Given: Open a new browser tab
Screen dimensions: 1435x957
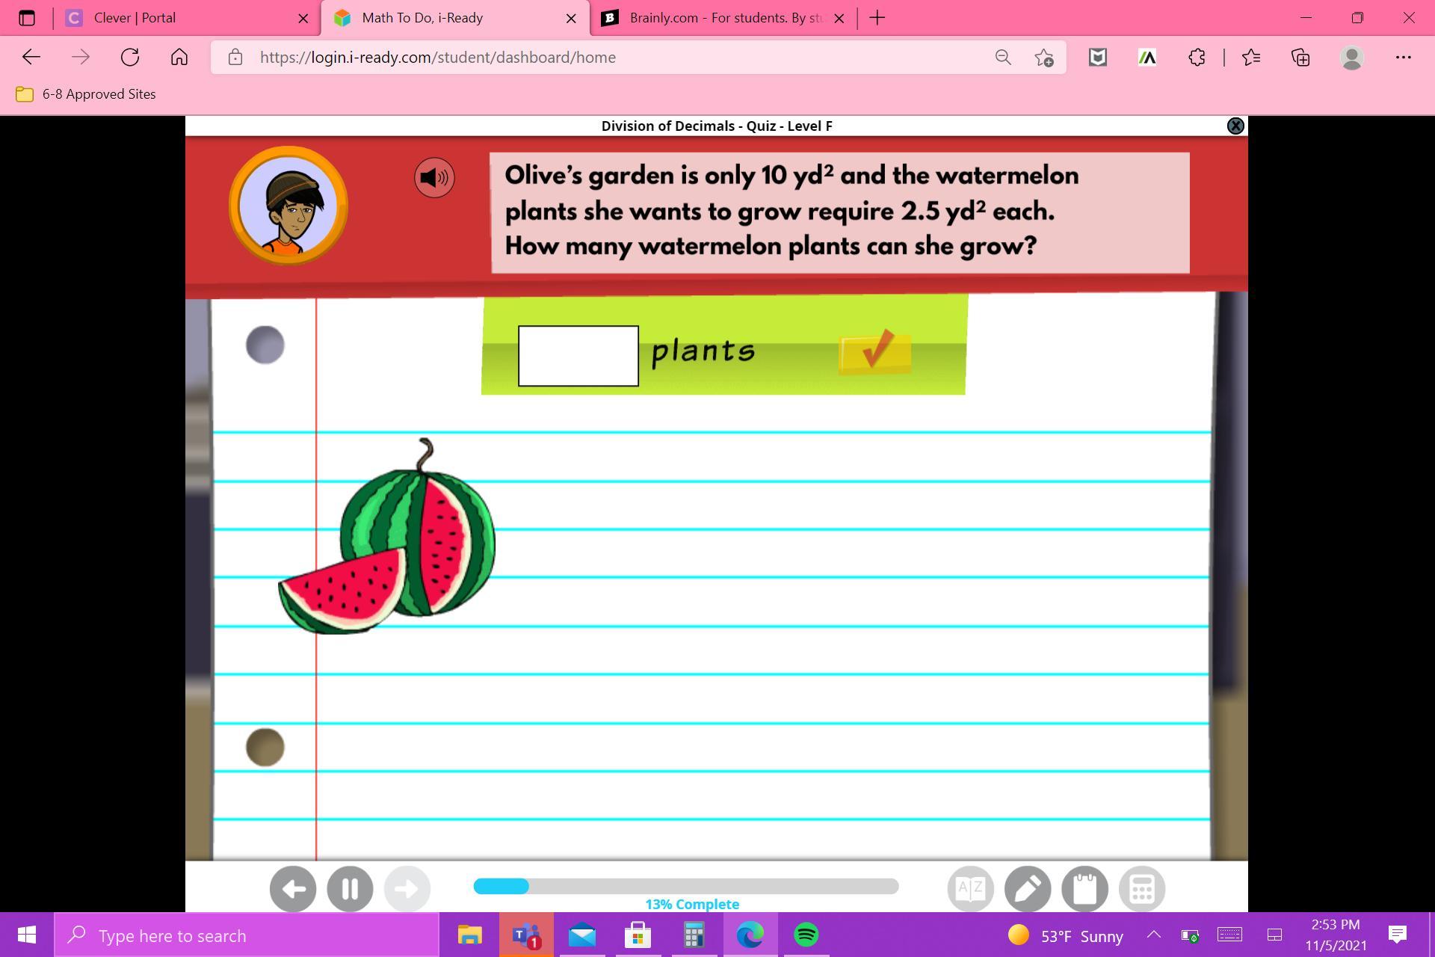Looking at the screenshot, I should point(877,18).
